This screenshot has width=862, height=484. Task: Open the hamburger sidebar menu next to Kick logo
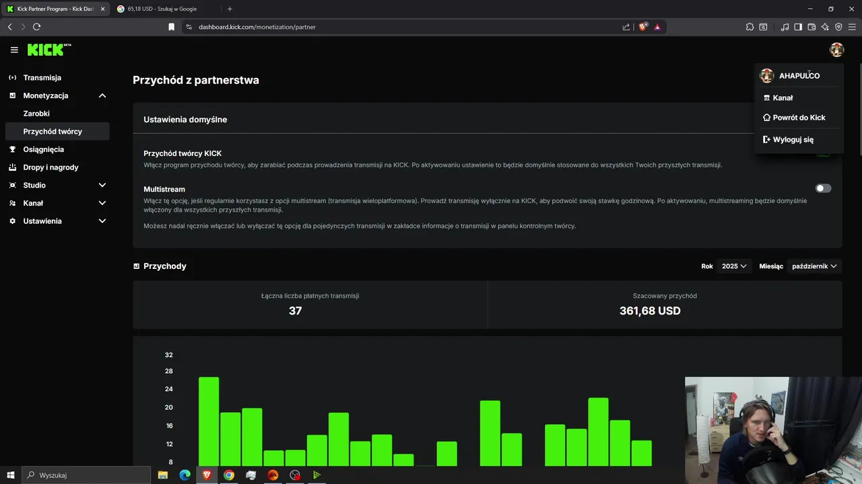click(14, 50)
